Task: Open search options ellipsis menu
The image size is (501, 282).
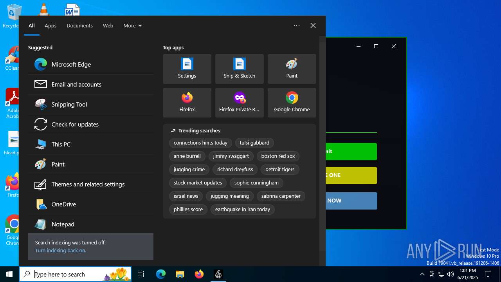Action: tap(297, 25)
